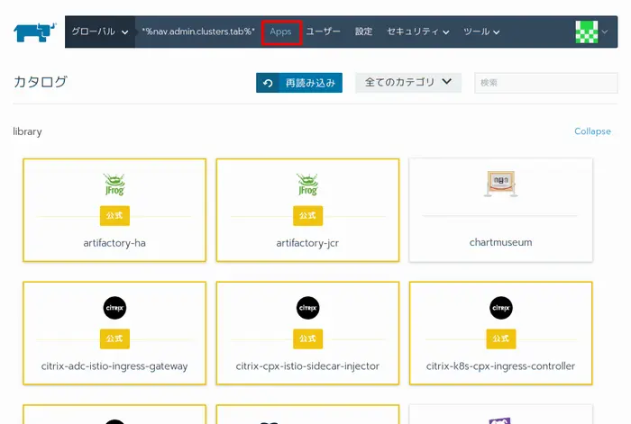631x424 pixels.
Task: Open the 設定 tab
Action: click(x=363, y=32)
